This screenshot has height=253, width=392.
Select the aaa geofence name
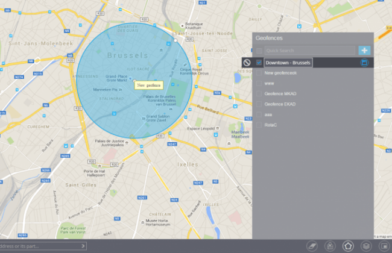(x=268, y=114)
